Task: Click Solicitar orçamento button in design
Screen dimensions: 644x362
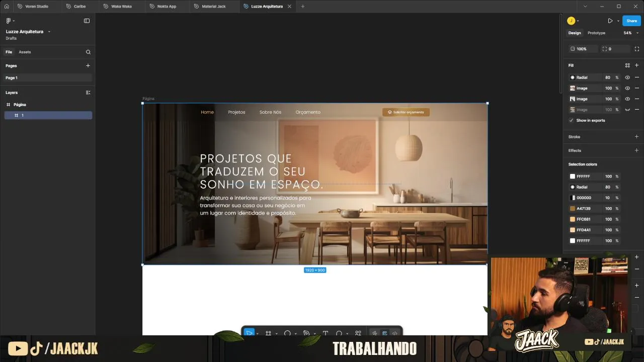Action: tap(406, 112)
